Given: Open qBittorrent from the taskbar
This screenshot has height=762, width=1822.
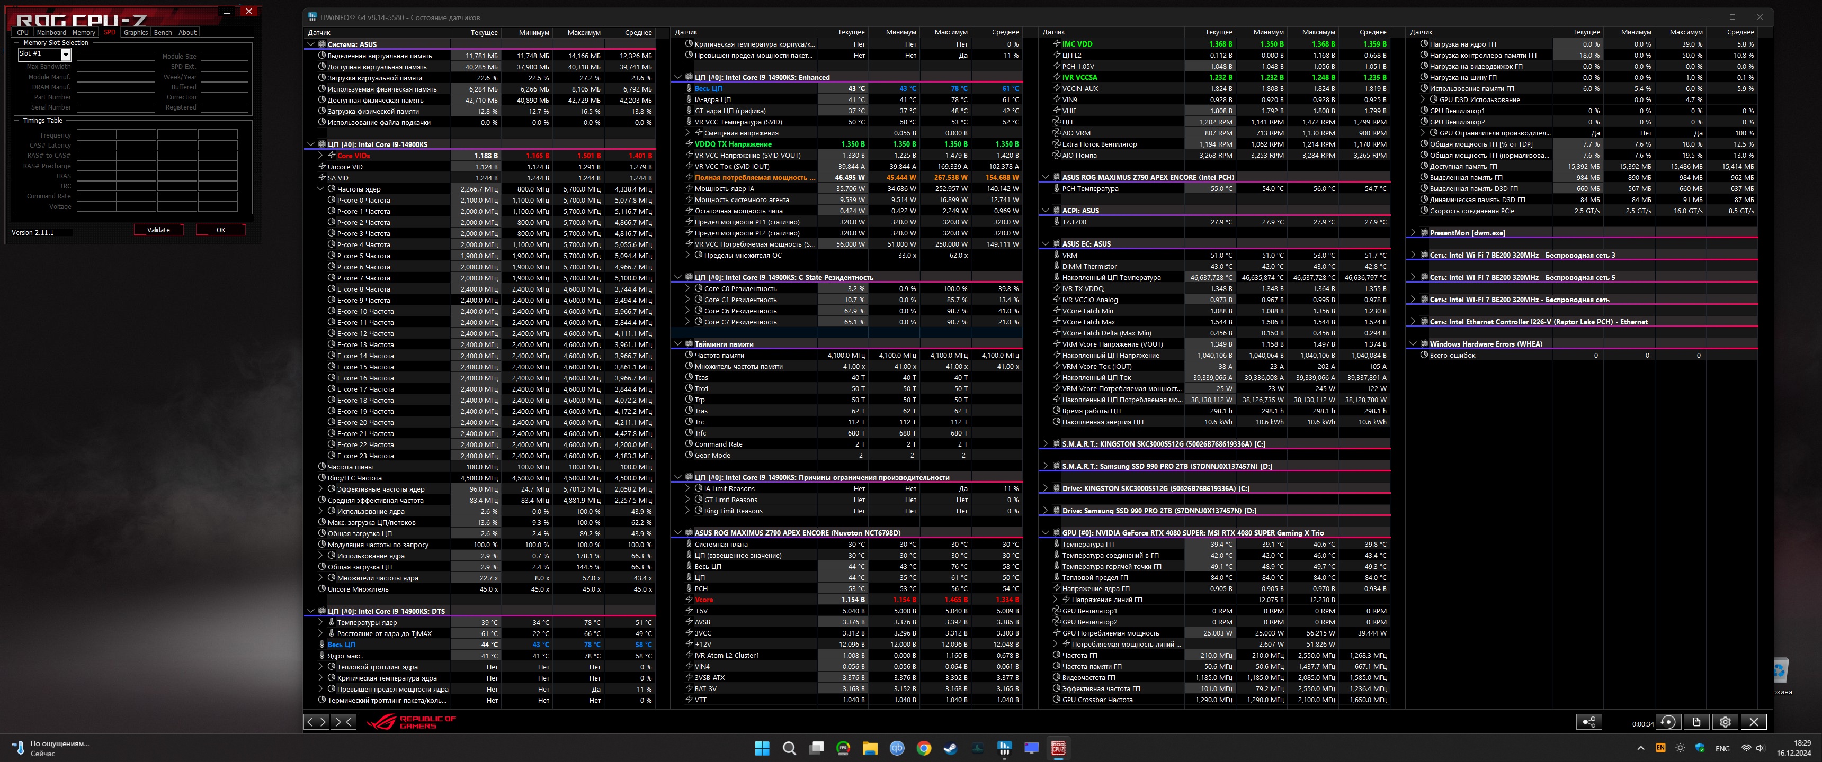Looking at the screenshot, I should [897, 748].
